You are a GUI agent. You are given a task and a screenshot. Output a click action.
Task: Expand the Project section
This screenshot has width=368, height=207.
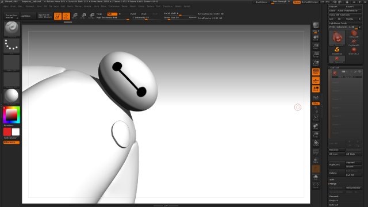pyautogui.click(x=333, y=201)
